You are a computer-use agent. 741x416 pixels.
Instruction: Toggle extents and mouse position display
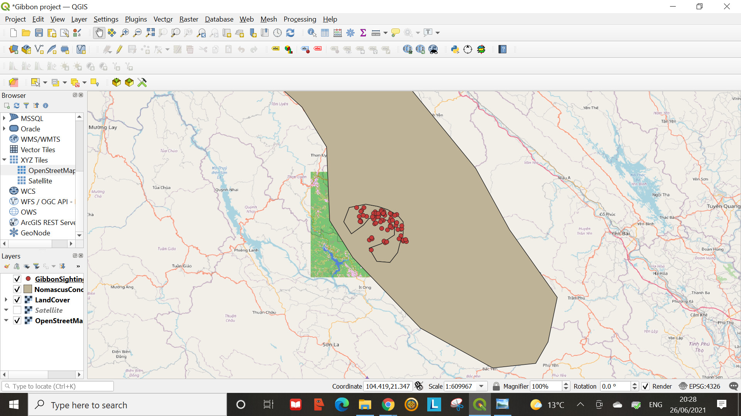click(419, 386)
